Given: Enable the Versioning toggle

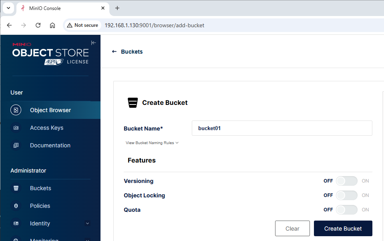Looking at the screenshot, I should (346, 181).
